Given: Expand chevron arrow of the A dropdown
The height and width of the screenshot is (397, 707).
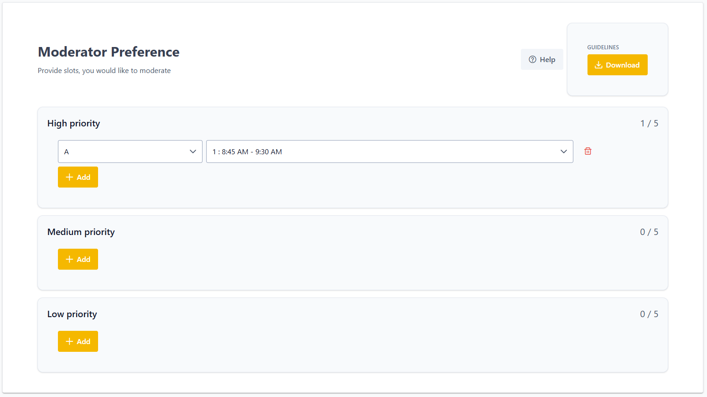Looking at the screenshot, I should pyautogui.click(x=193, y=151).
